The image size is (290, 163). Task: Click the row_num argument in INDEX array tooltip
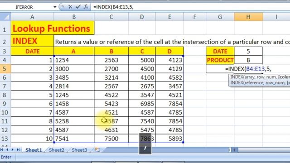tap(266, 77)
